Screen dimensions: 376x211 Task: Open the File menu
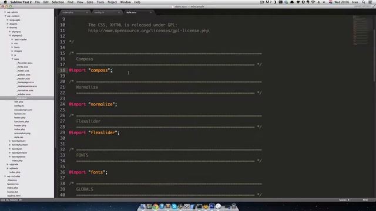38,2
